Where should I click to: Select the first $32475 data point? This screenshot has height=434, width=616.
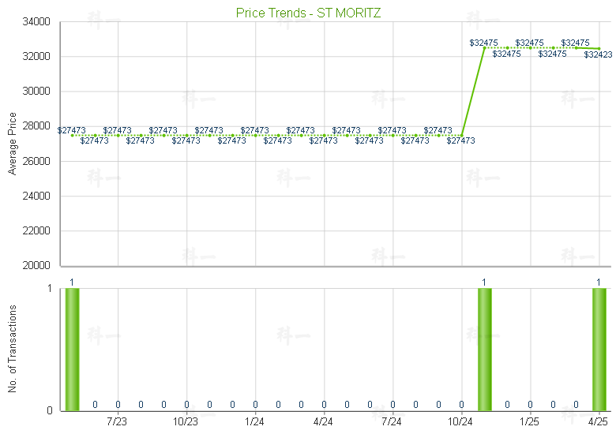[484, 48]
